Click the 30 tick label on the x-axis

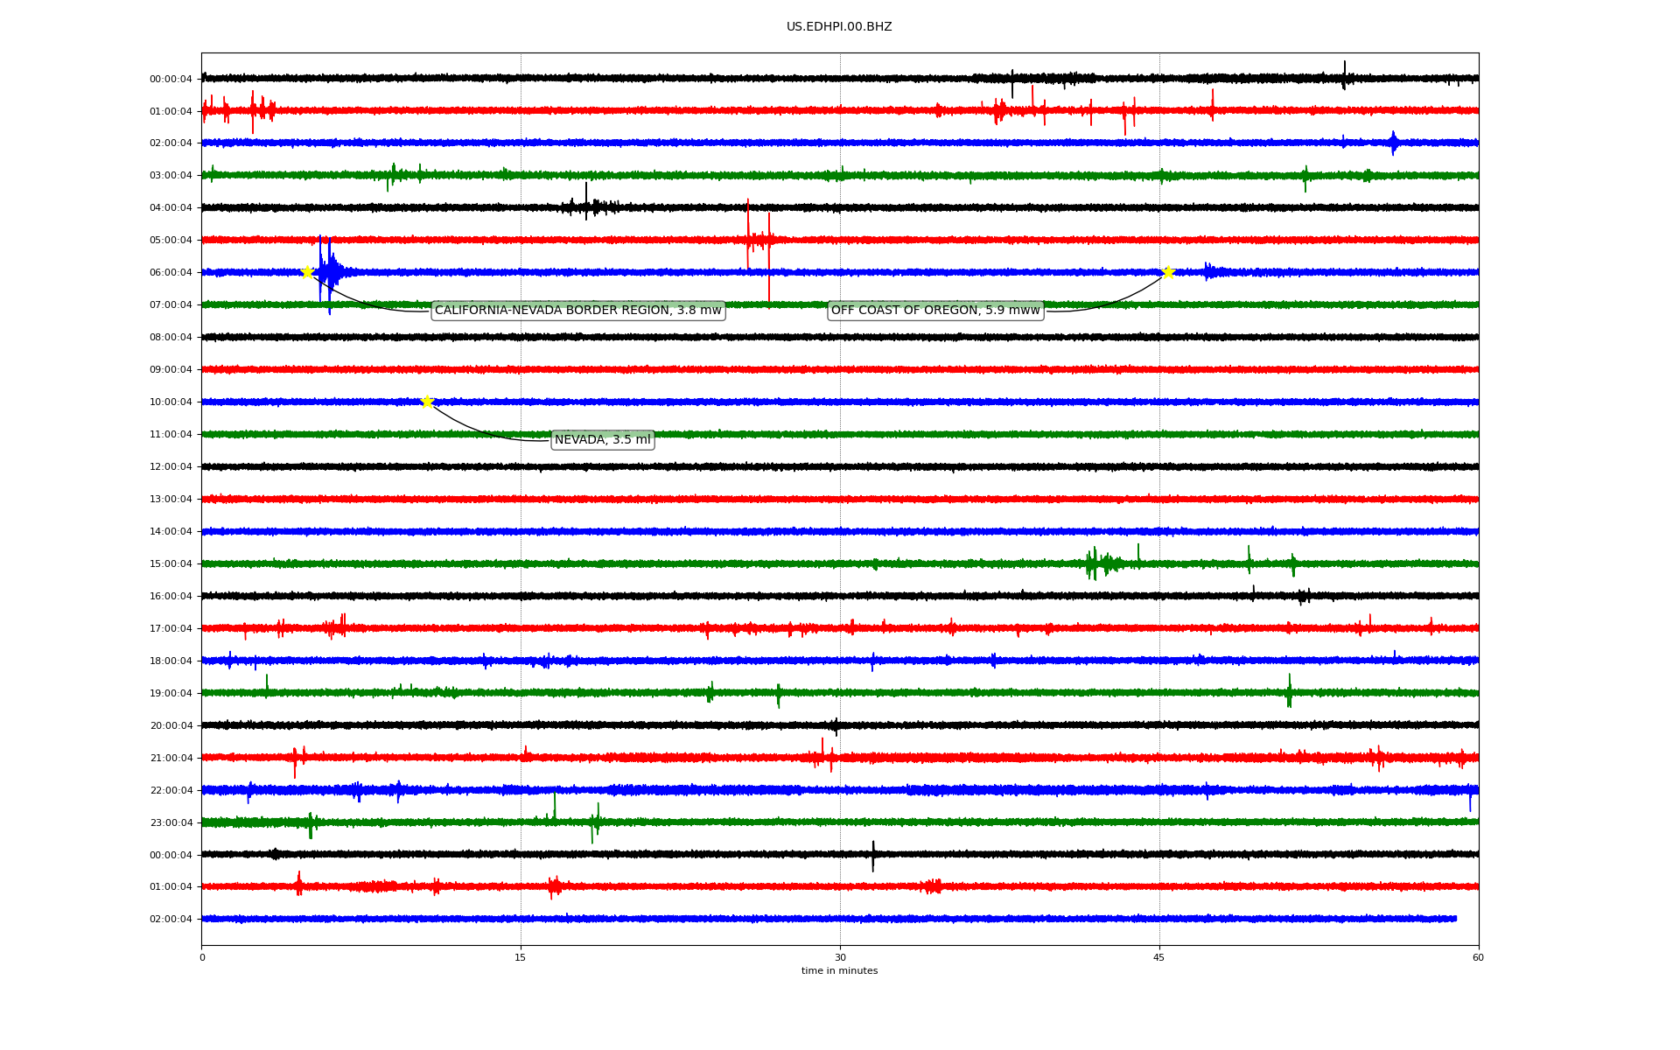840,957
